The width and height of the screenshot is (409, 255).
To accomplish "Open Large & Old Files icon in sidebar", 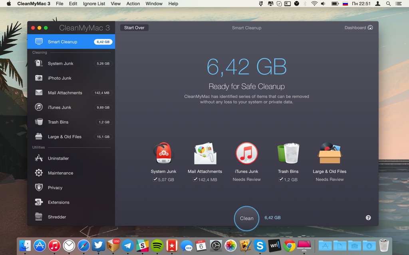I will (39, 136).
